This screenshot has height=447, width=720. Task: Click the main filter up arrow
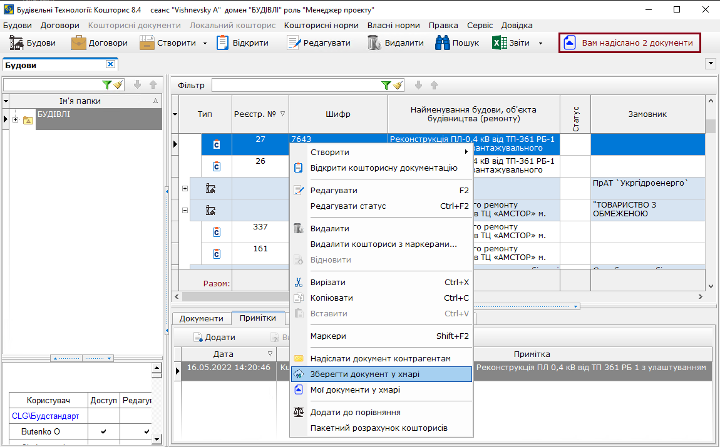pyautogui.click(x=435, y=85)
